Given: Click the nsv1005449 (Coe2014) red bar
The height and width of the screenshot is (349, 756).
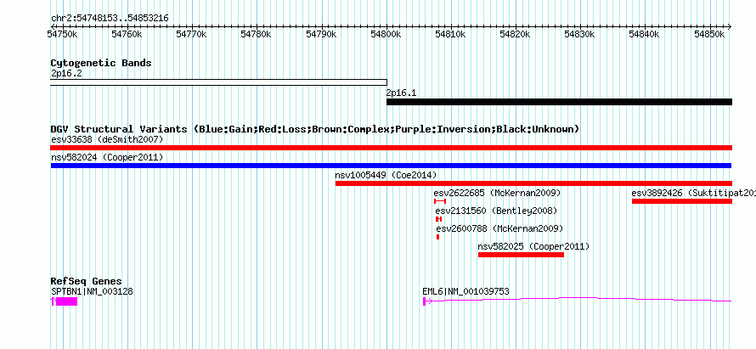Looking at the screenshot, I should [533, 183].
